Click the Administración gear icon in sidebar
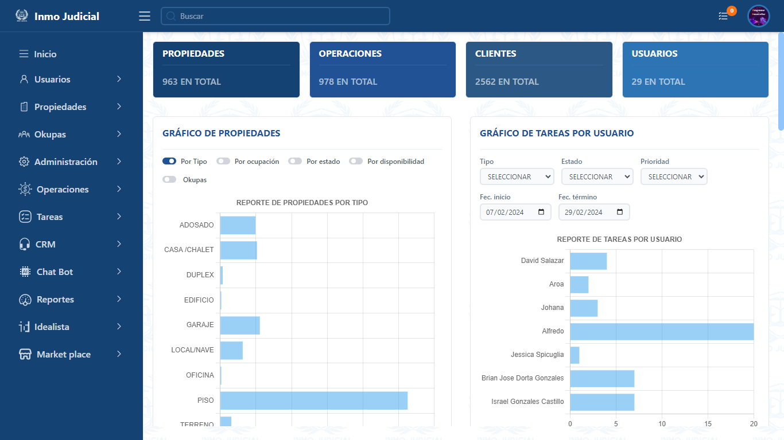This screenshot has width=784, height=440. [24, 162]
